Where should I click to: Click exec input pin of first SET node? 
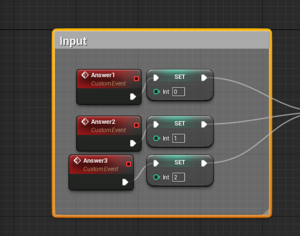[x=156, y=78]
